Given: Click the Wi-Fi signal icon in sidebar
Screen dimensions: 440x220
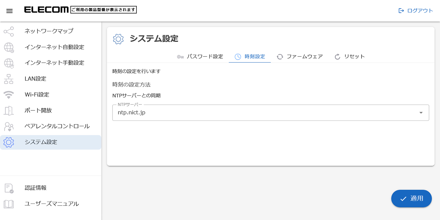Looking at the screenshot, I should coord(9,95).
